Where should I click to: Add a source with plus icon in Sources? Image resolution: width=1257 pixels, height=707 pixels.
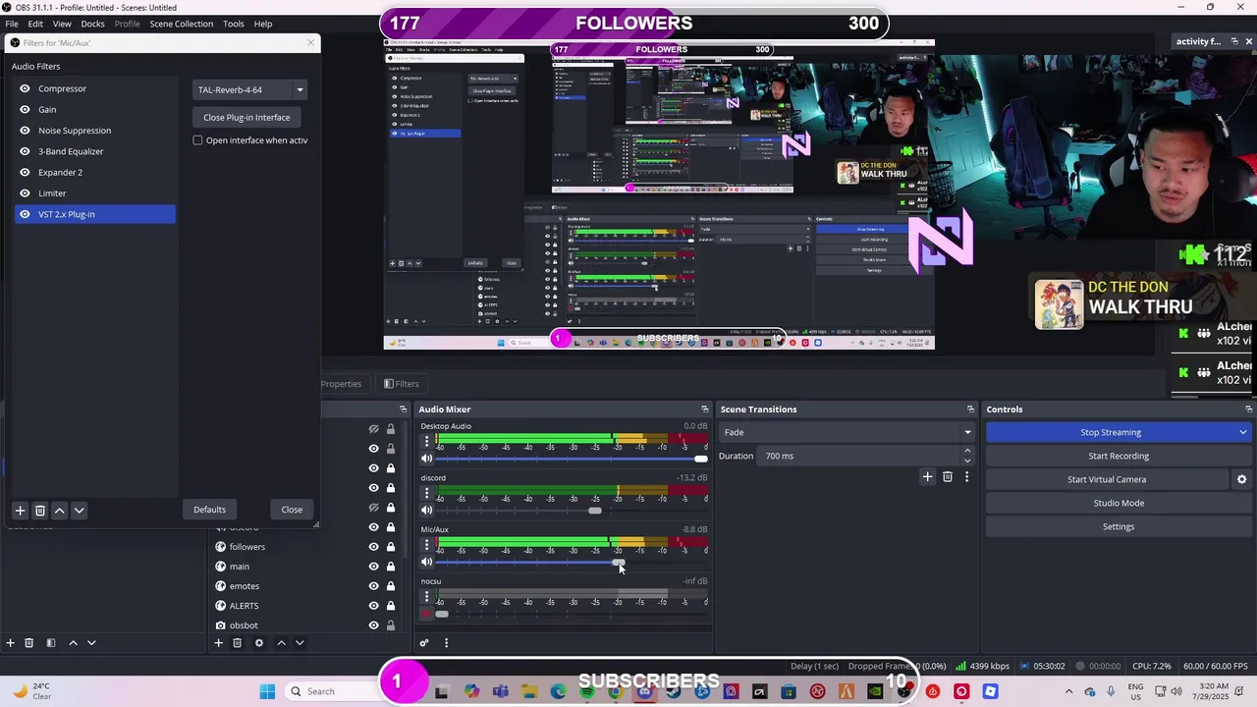pos(218,643)
